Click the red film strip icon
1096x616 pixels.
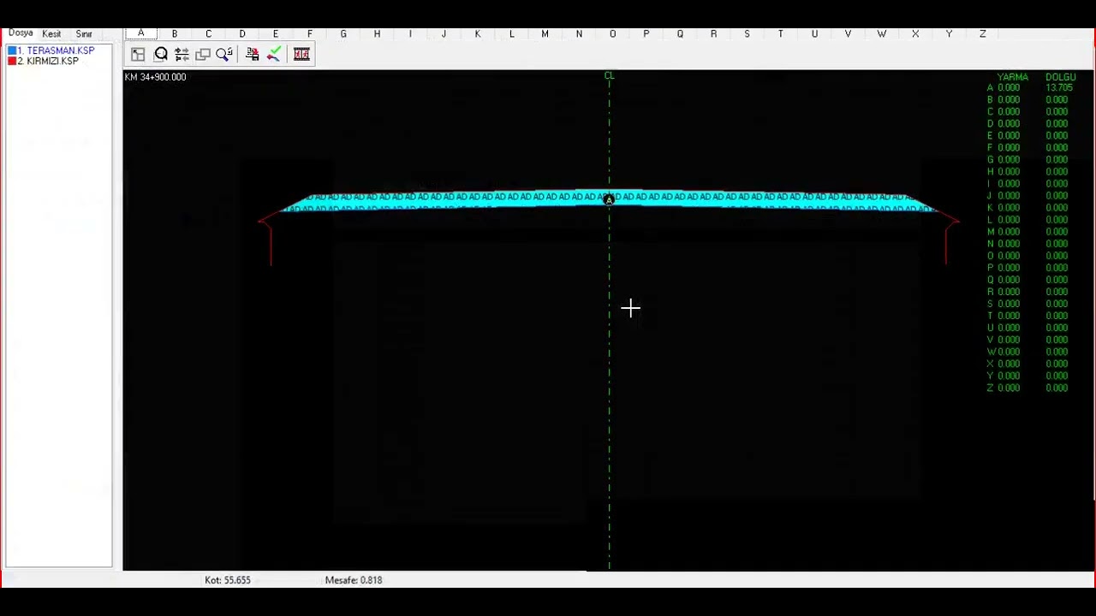tap(301, 55)
